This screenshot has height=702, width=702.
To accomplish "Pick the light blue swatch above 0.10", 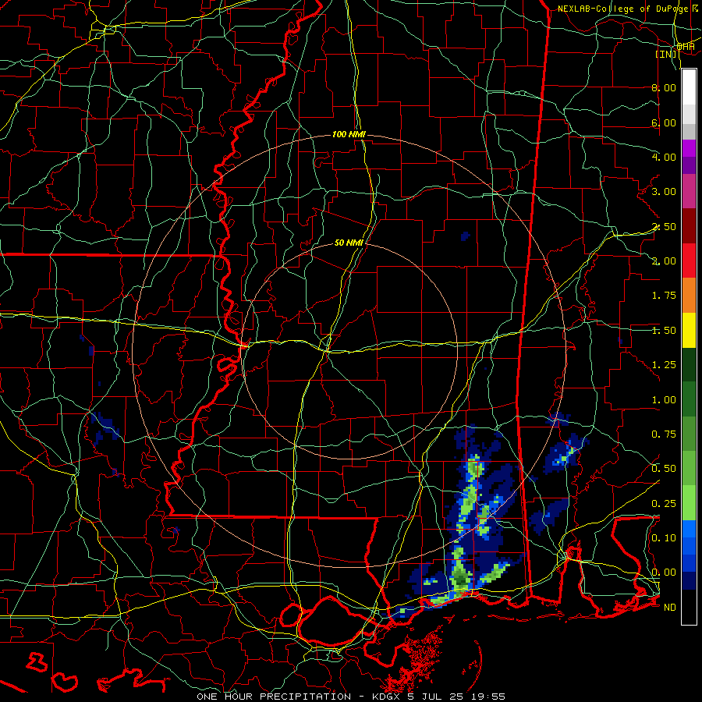I will (x=689, y=529).
